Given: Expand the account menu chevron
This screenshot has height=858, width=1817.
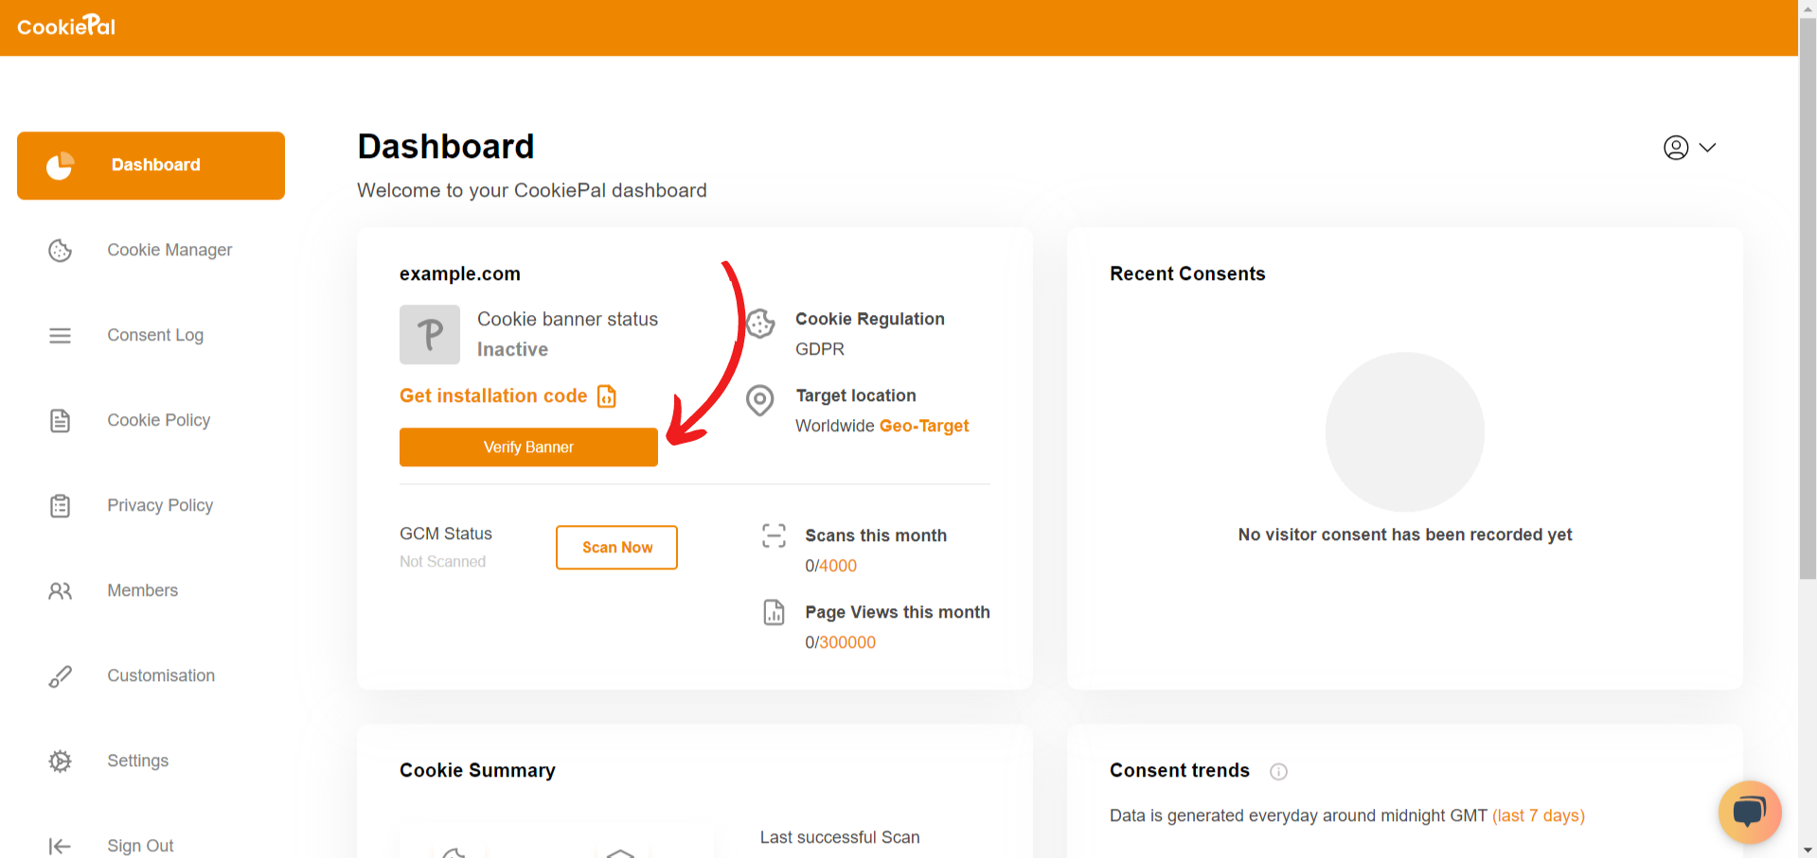Looking at the screenshot, I should 1707,148.
